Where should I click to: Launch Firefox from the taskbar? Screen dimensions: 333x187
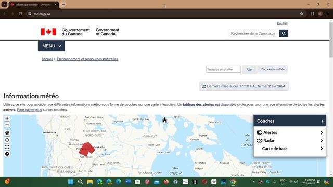pos(166,182)
